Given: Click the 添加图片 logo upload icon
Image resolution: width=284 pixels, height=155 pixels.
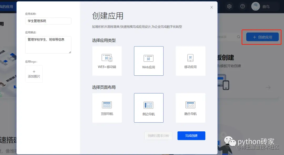Looking at the screenshot, I should tap(34, 74).
